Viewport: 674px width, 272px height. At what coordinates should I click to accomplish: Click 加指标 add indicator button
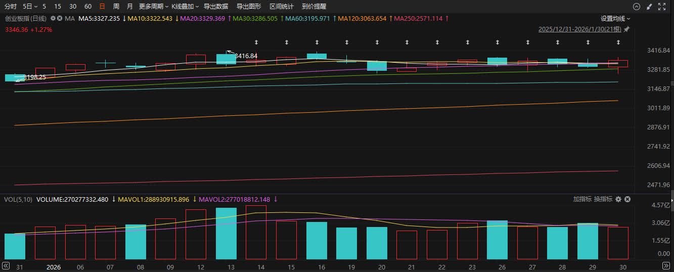click(x=582, y=199)
